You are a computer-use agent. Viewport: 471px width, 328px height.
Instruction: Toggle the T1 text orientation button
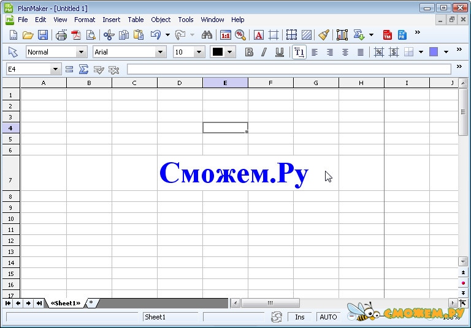coord(299,52)
